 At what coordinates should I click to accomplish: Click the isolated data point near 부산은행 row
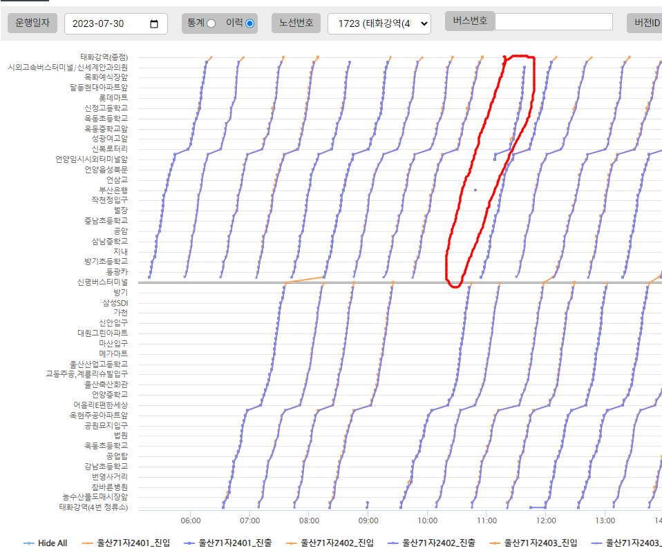(475, 189)
